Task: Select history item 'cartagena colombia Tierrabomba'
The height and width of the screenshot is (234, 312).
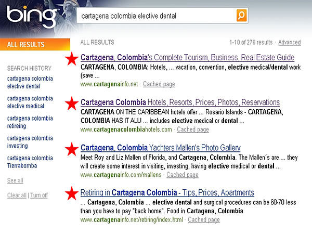Action: pyautogui.click(x=30, y=162)
